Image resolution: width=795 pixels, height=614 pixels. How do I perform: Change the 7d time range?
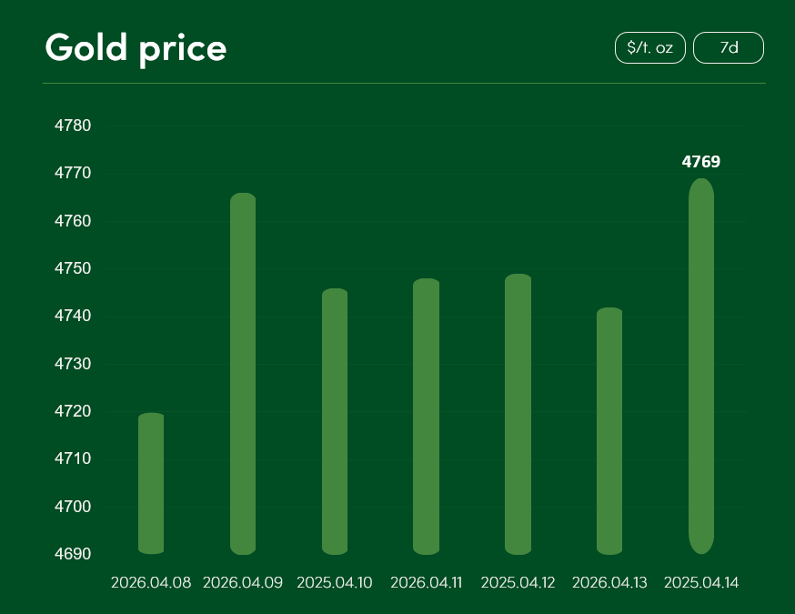(729, 48)
